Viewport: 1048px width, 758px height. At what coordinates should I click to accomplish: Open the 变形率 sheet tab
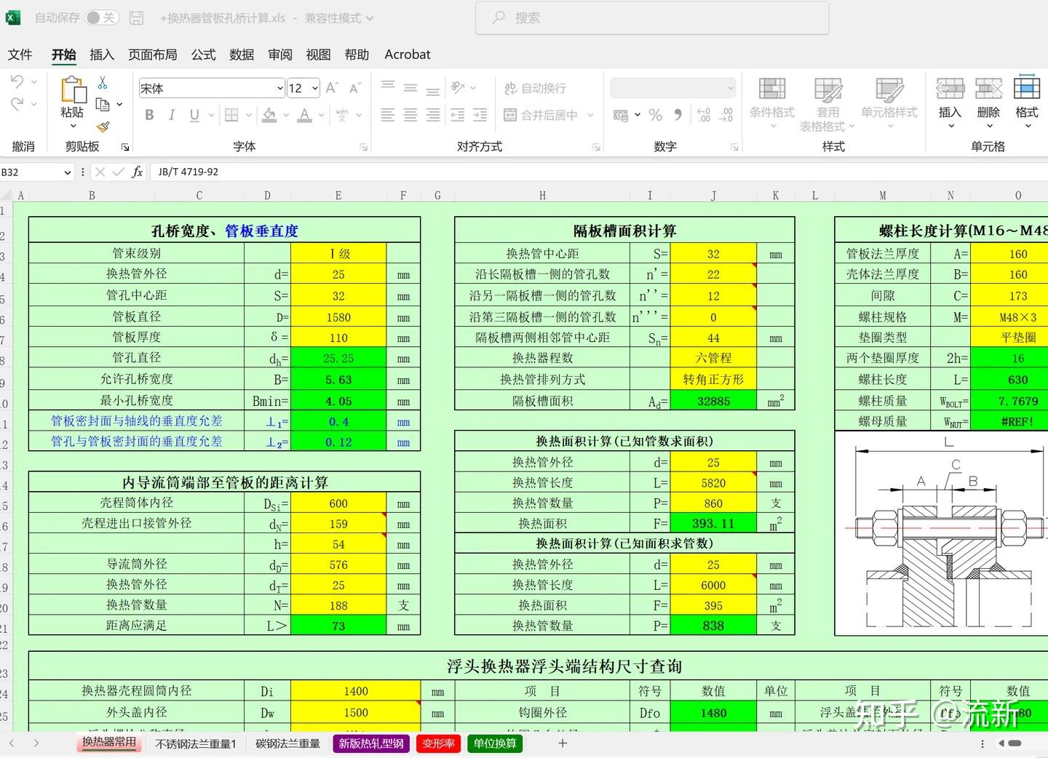(437, 743)
